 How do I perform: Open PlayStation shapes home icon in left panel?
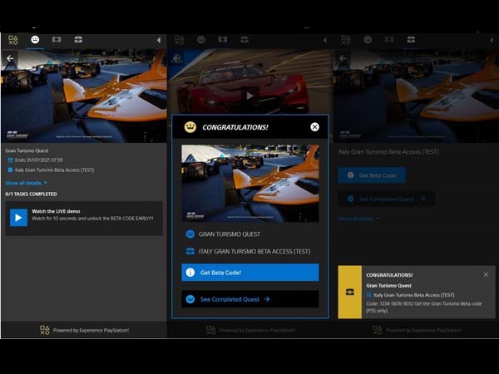point(13,40)
